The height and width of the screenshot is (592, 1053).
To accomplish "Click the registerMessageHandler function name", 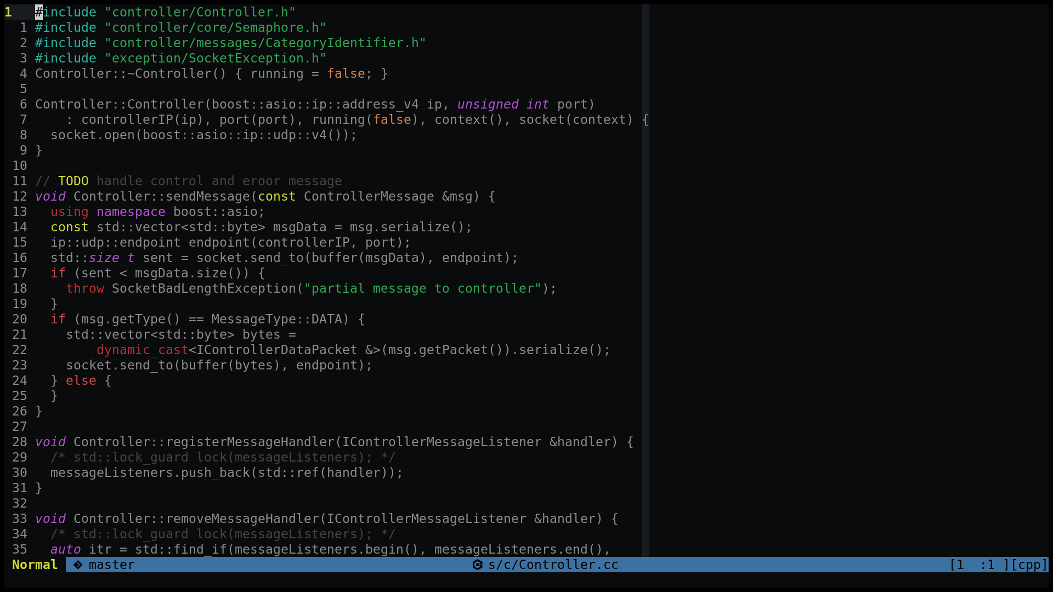I will point(250,442).
